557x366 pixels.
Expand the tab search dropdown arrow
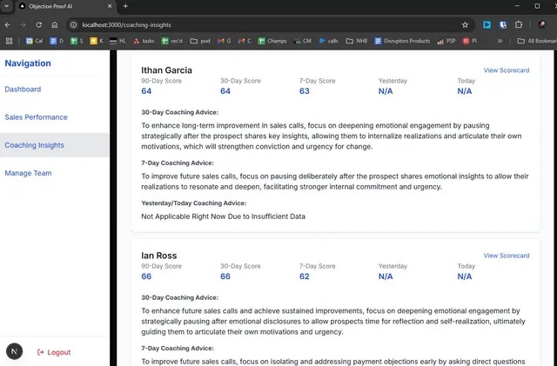pos(7,6)
